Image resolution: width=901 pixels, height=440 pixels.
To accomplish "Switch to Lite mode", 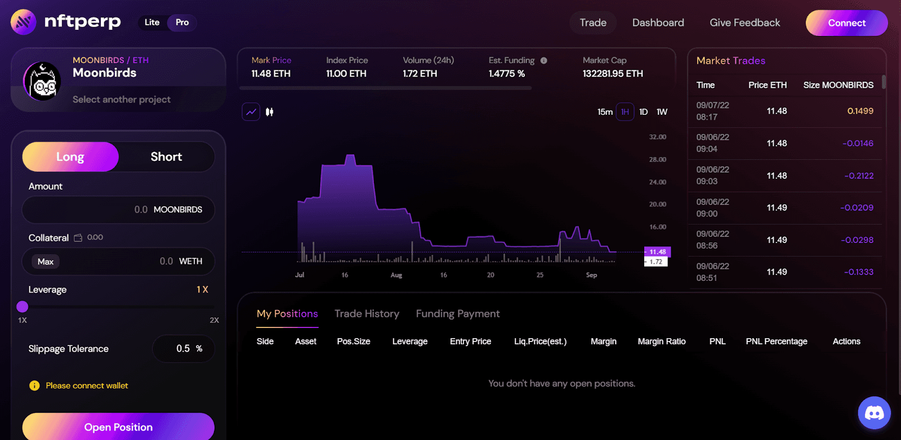I will click(152, 23).
